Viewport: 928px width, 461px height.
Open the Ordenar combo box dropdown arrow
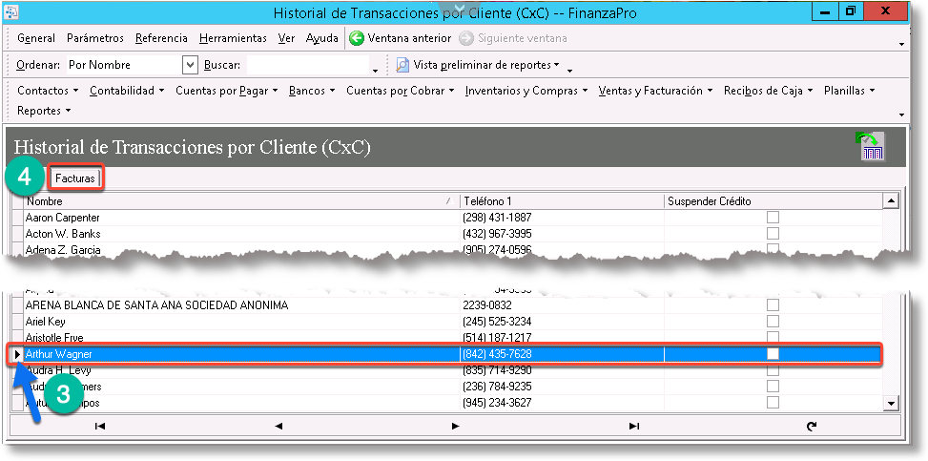coord(190,65)
